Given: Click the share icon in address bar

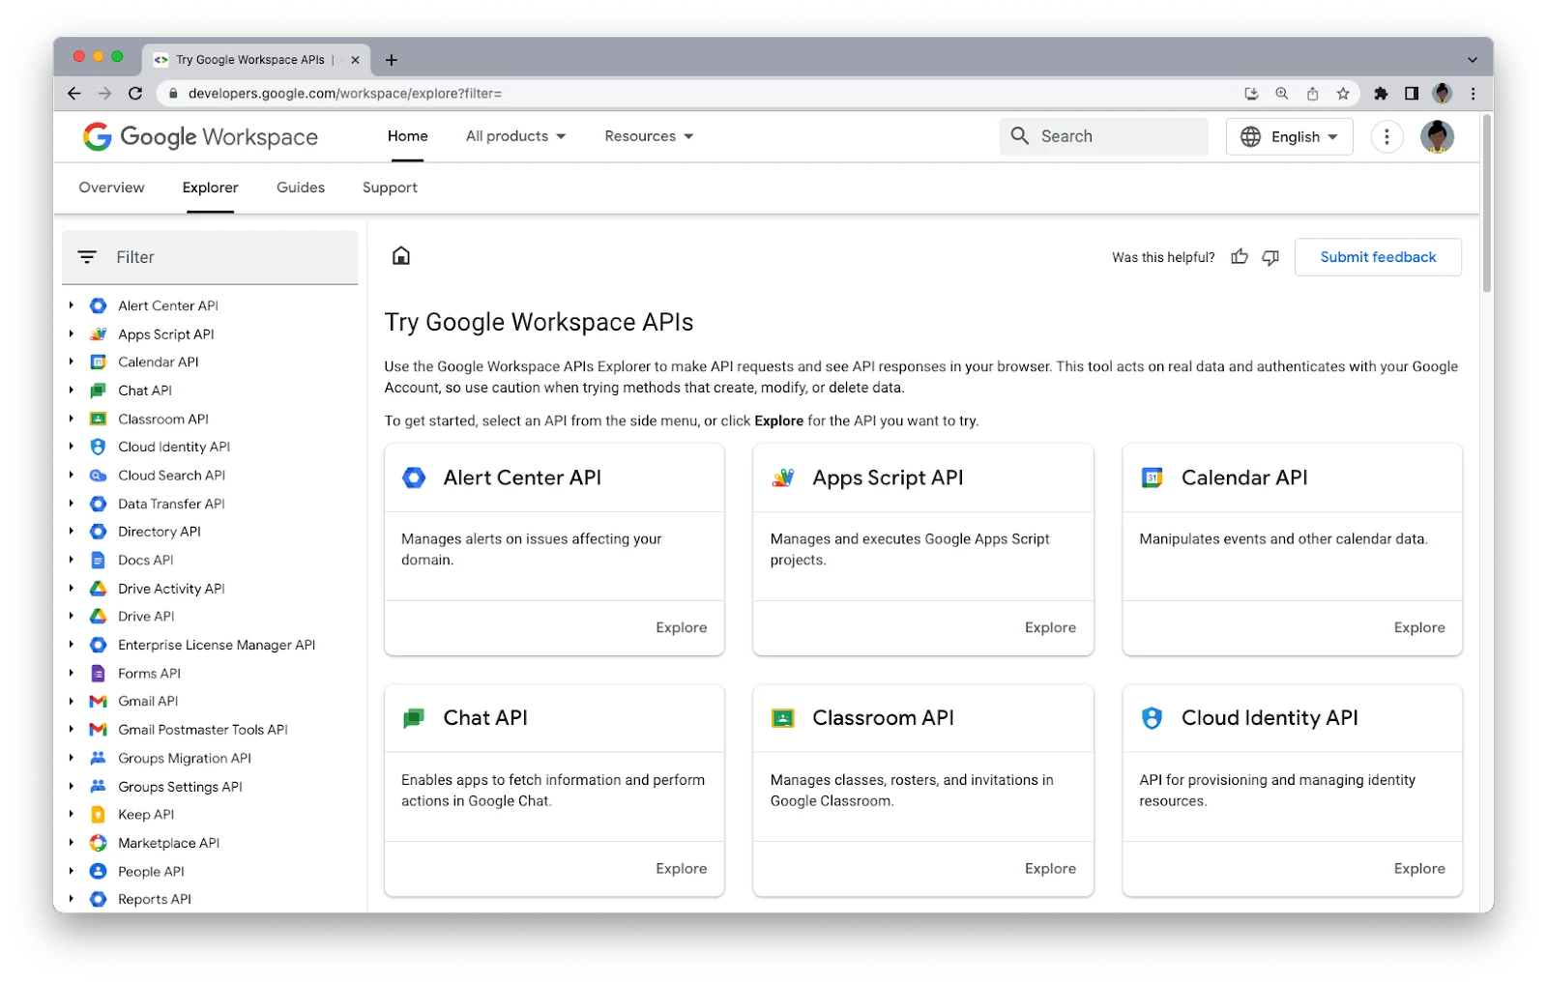Looking at the screenshot, I should coord(1312,94).
